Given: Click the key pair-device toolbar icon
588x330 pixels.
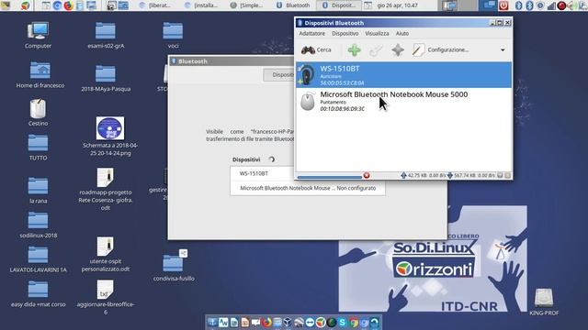Looking at the screenshot, I should 376,50.
